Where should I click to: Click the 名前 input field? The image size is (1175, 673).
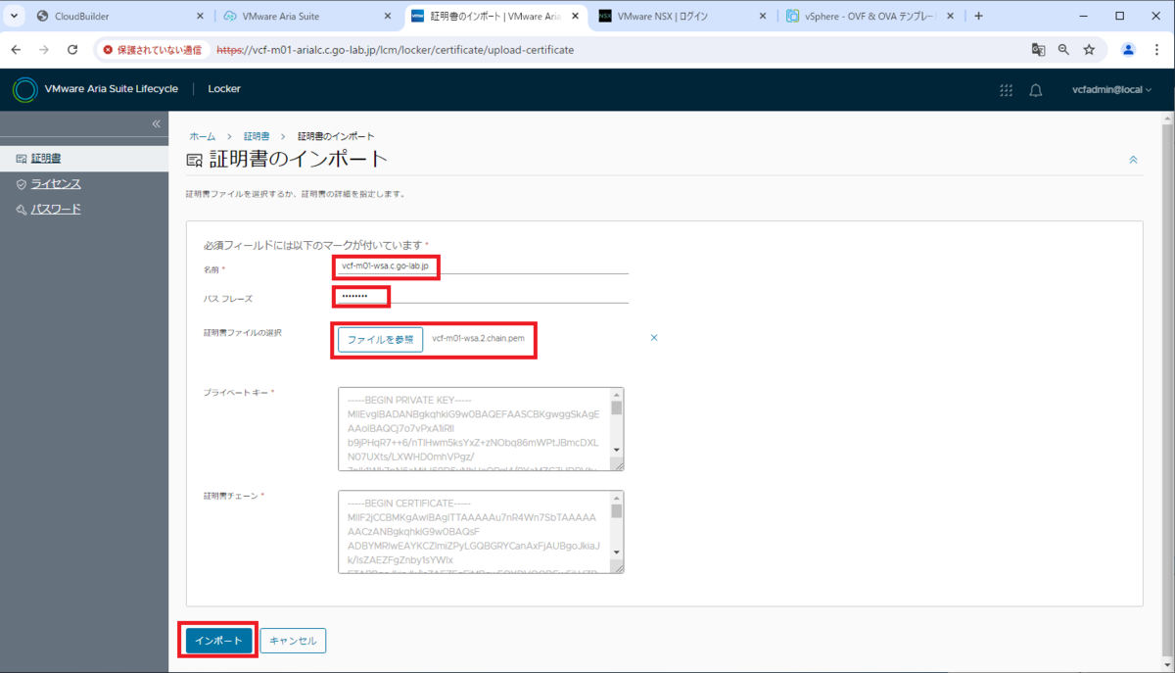click(482, 266)
